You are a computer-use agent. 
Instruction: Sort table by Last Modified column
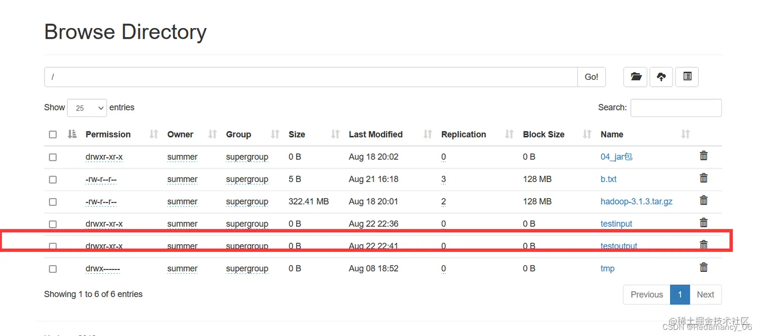[428, 134]
